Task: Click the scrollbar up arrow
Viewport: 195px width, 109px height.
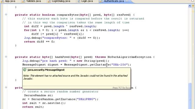Action: pyautogui.click(x=190, y=6)
